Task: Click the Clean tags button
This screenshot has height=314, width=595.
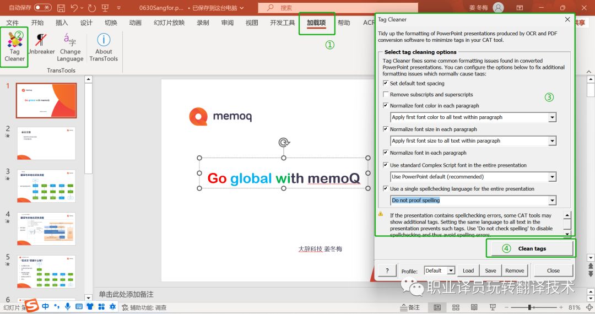Action: click(x=531, y=249)
